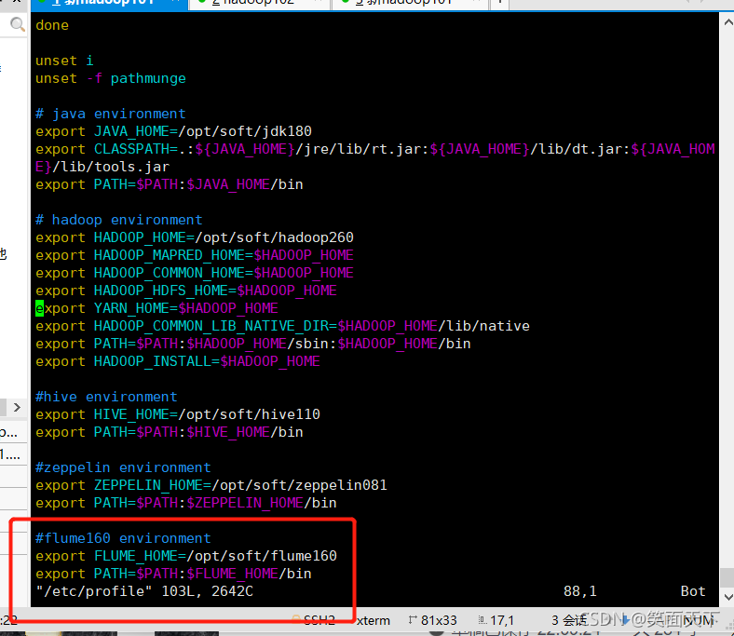
Task: Click the green vim cursor on the YARN_HOME line
Action: [40, 308]
